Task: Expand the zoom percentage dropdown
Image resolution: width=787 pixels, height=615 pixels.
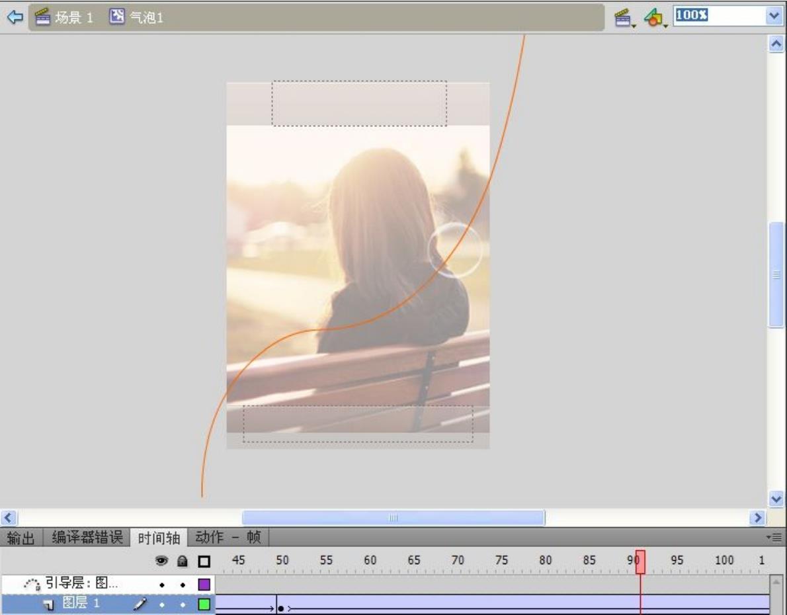Action: (774, 17)
